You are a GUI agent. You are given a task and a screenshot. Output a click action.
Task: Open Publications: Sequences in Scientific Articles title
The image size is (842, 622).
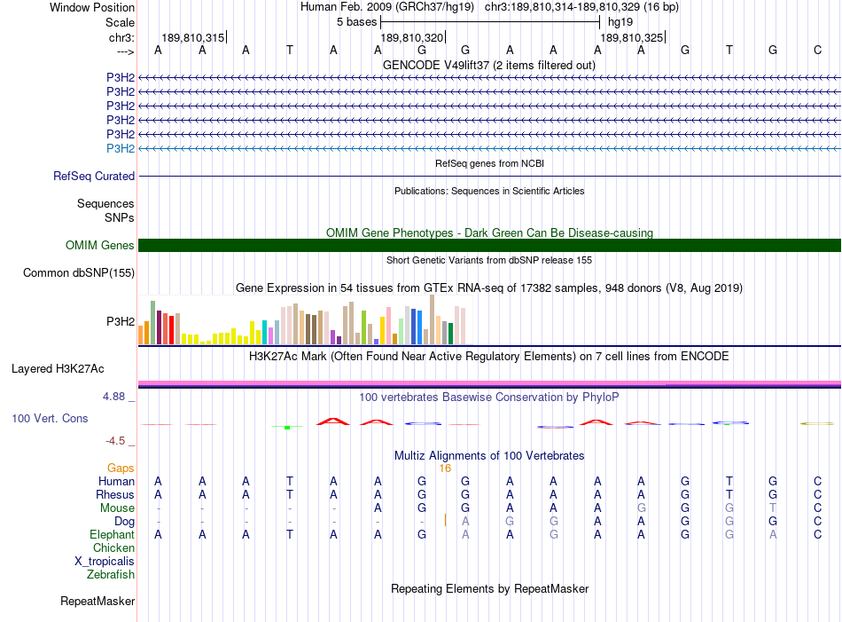click(489, 191)
